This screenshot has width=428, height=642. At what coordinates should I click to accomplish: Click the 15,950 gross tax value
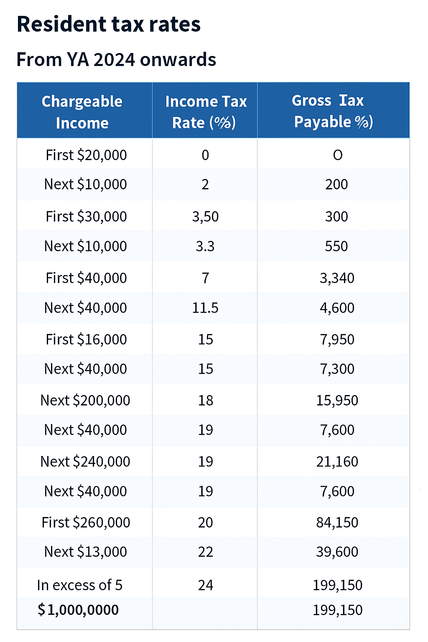pyautogui.click(x=337, y=400)
